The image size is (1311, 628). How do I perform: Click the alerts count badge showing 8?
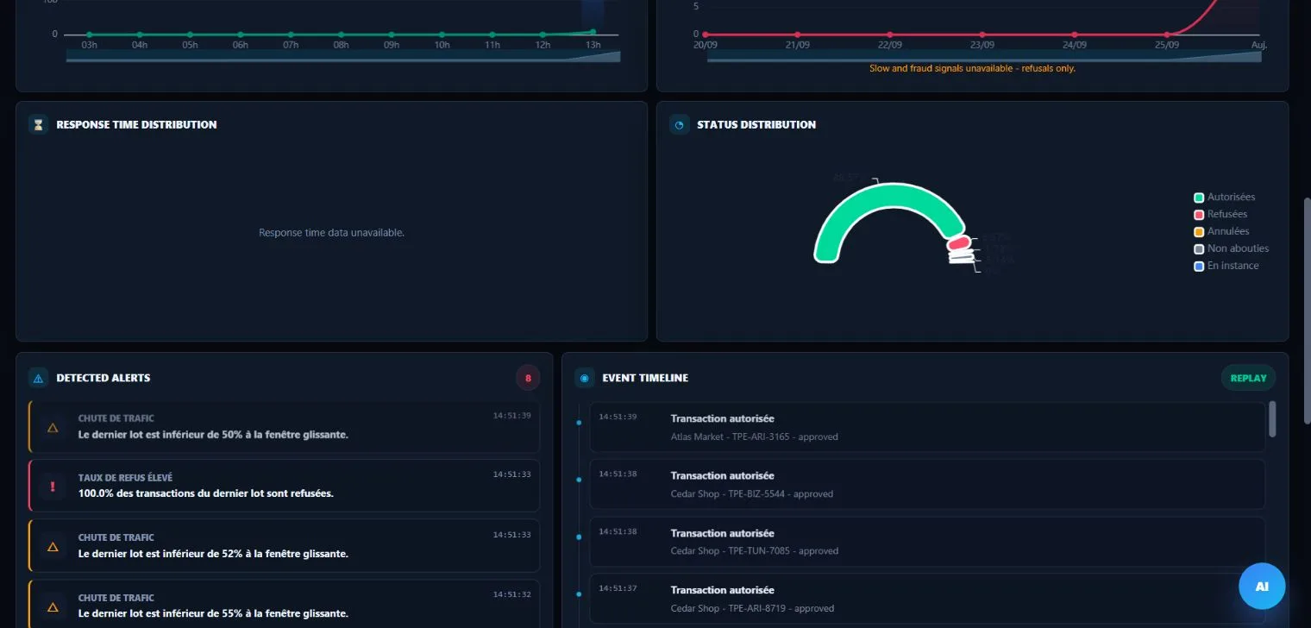[x=528, y=378]
